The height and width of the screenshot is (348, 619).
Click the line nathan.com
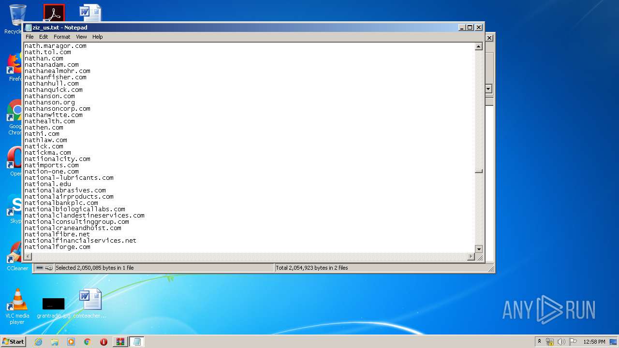point(44,58)
